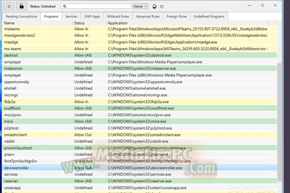Click the color palette icon in toolbar
This screenshot has height=193, width=290.
pos(154,6)
